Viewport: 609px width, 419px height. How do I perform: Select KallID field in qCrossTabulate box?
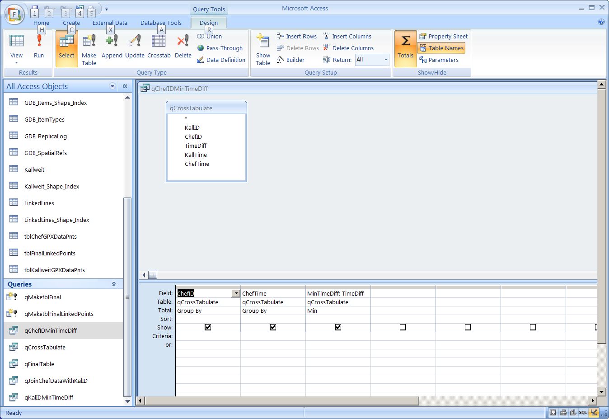192,127
